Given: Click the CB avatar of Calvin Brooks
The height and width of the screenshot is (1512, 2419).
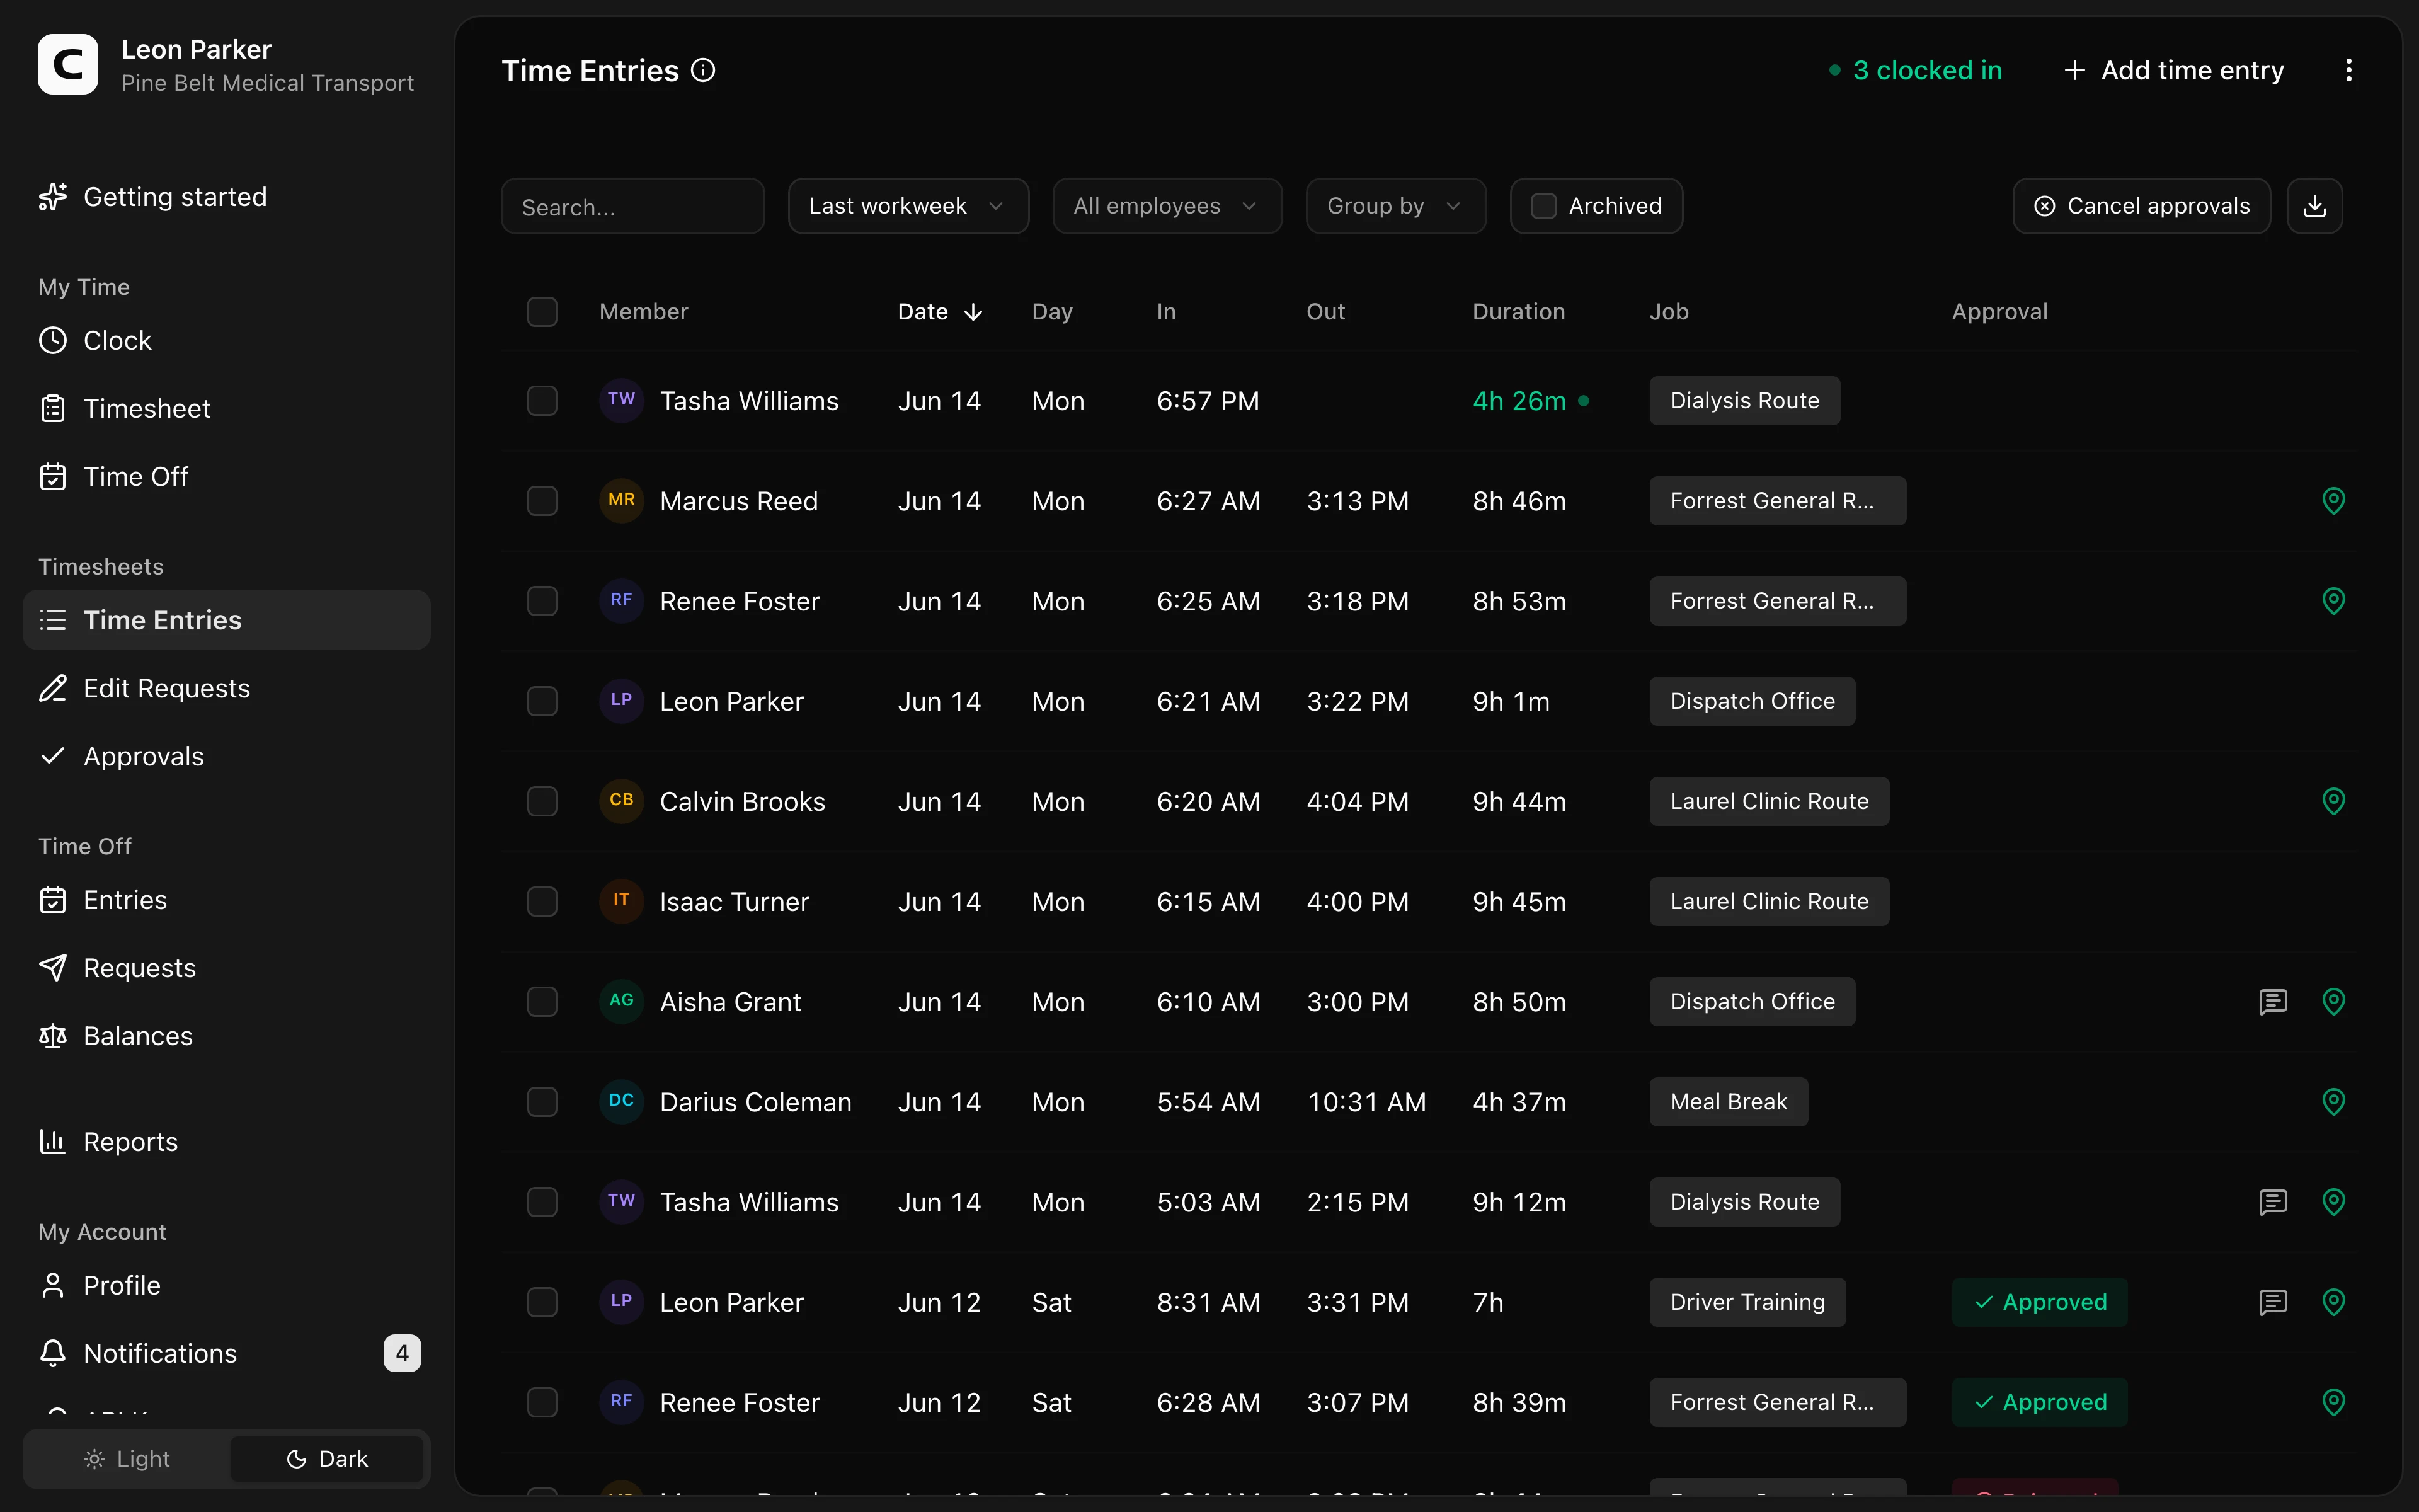Looking at the screenshot, I should (x=620, y=800).
